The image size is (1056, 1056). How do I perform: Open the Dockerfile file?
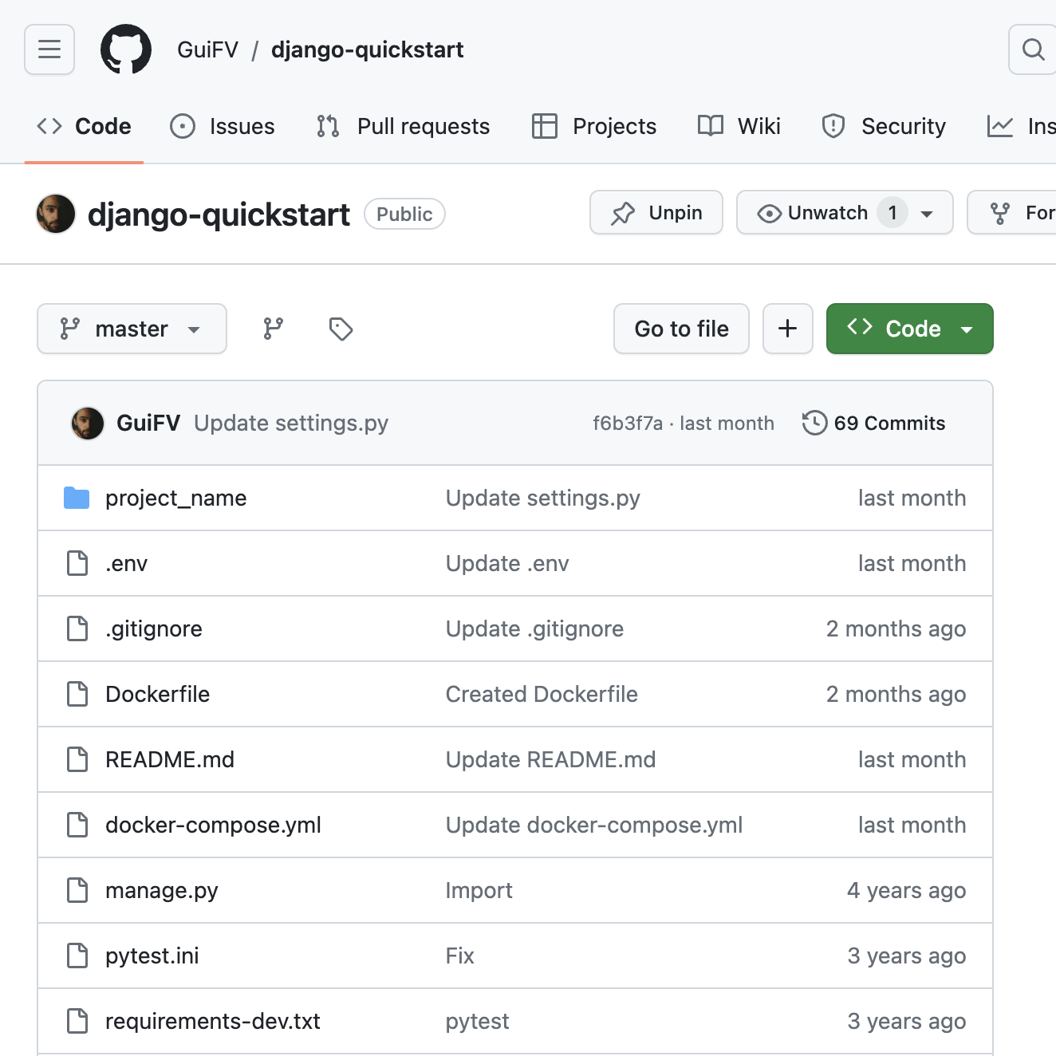(x=158, y=694)
